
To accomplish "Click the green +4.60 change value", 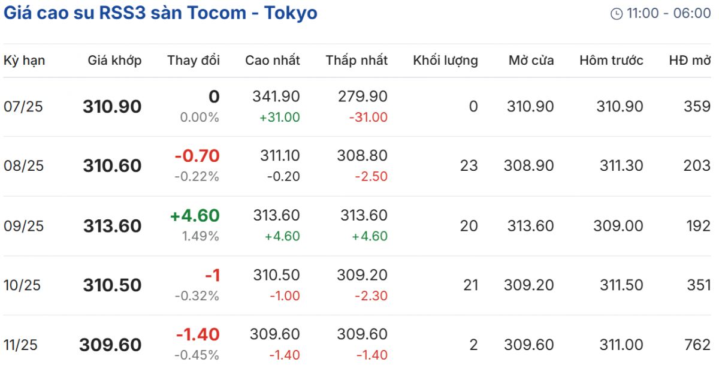I will tap(195, 216).
